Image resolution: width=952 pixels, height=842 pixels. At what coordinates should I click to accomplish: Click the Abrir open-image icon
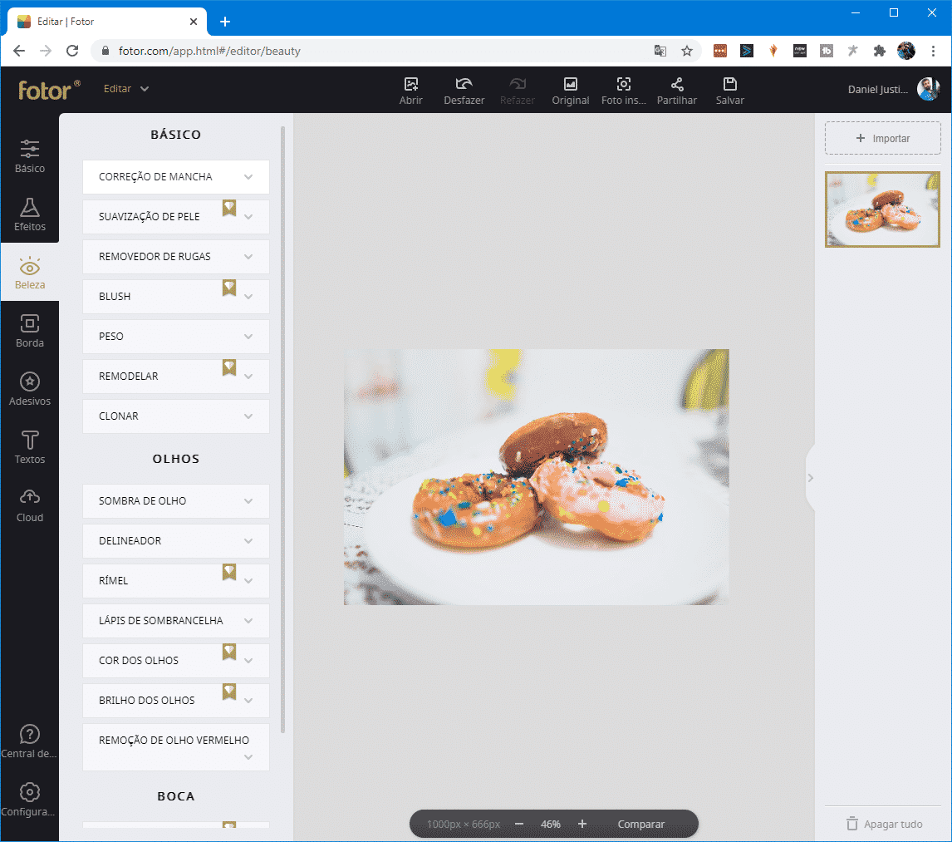(410, 85)
